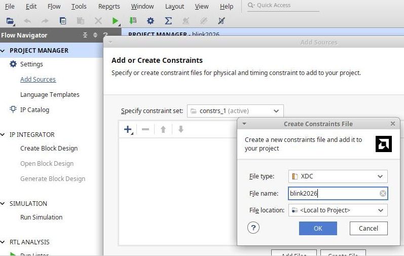Click the plus add-file icon
The height and width of the screenshot is (256, 404).
(128, 129)
